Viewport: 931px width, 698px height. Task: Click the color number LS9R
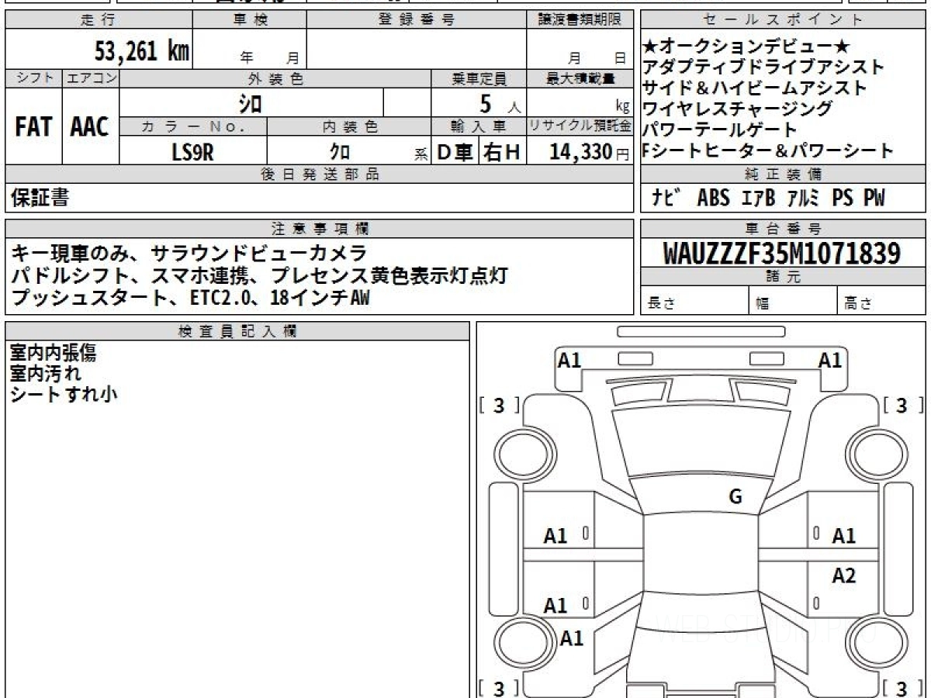[192, 152]
